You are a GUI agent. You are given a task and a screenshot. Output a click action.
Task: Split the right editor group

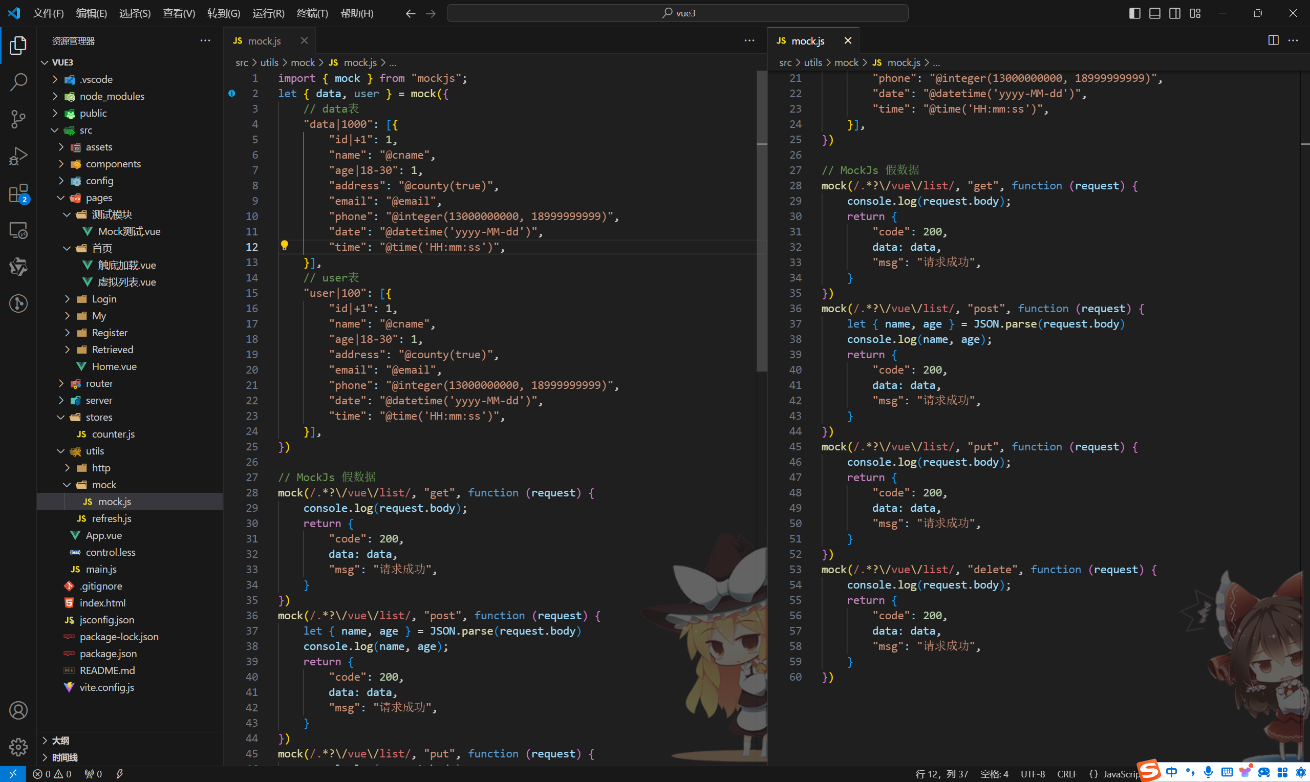[x=1273, y=40]
